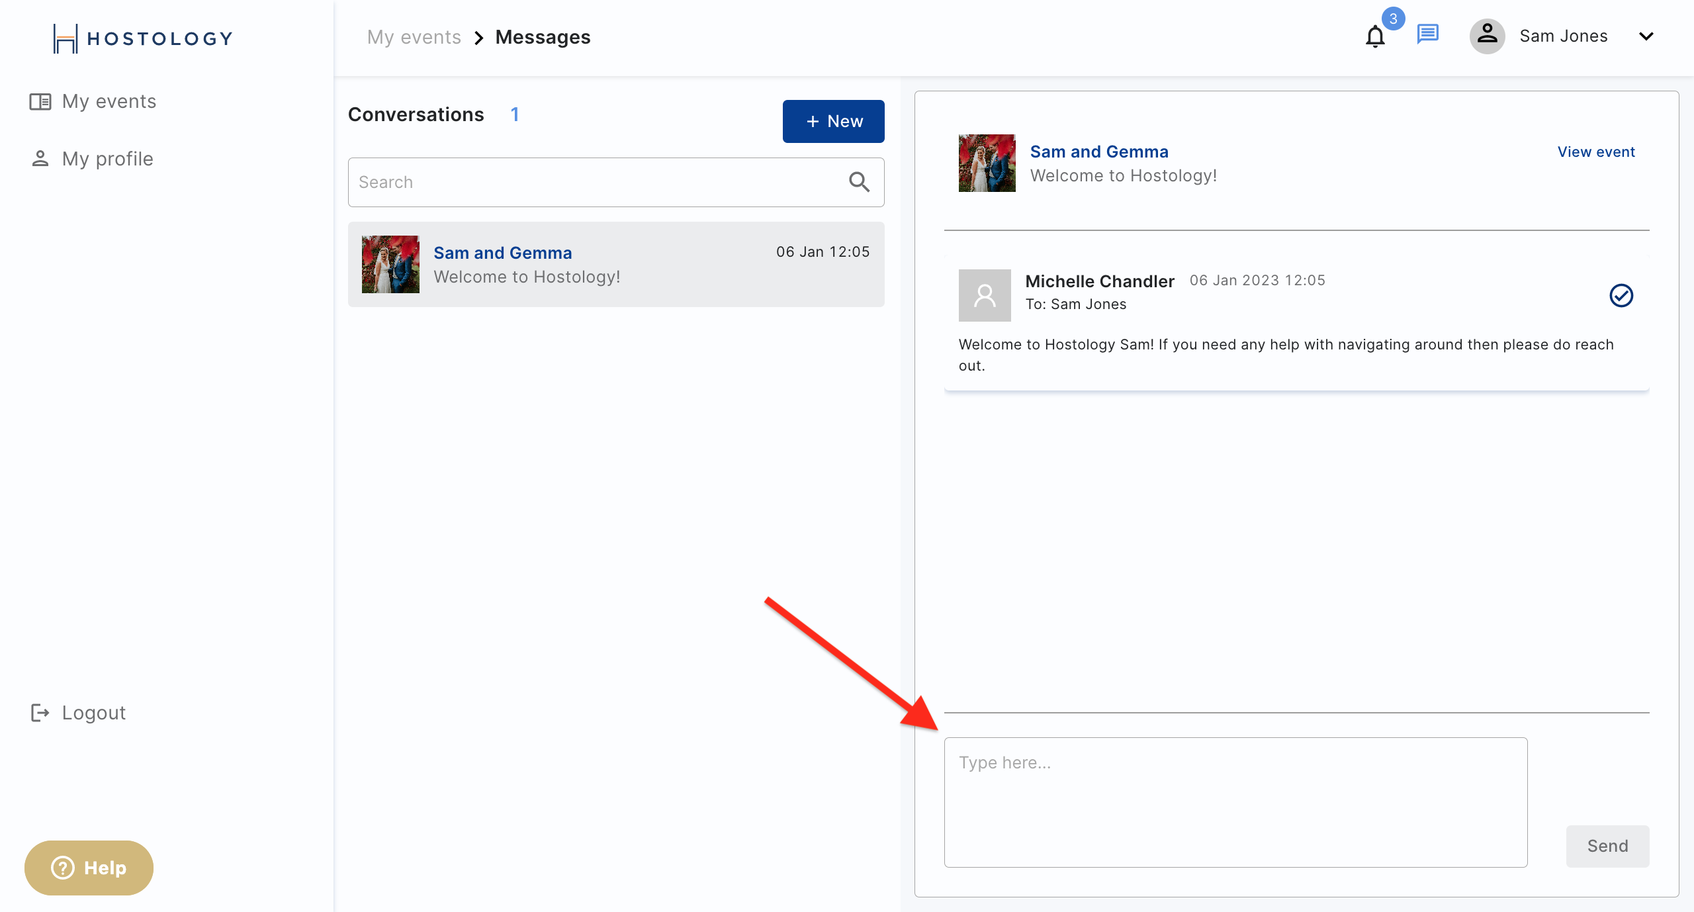Click the 06 Jan 12:05 conversation timestamp
Screen dimensions: 1694x912
[823, 251]
